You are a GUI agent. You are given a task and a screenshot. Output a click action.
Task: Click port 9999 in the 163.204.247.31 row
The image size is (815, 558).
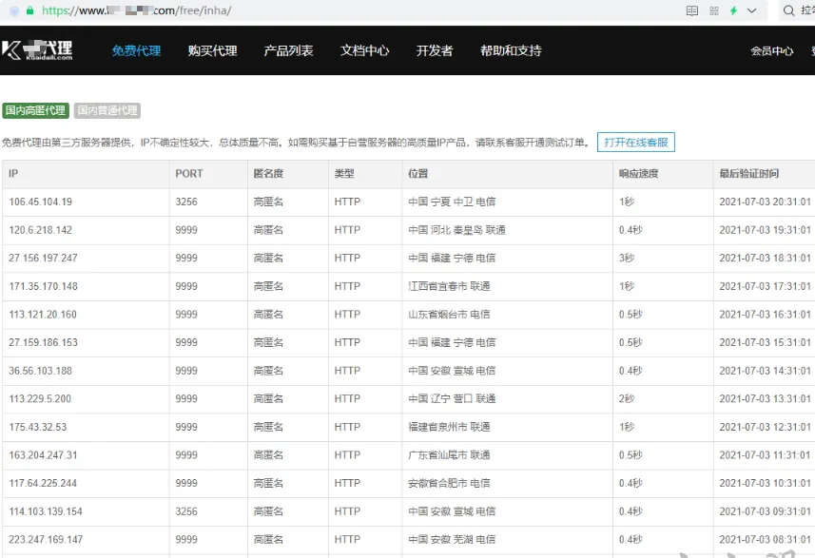tap(186, 455)
